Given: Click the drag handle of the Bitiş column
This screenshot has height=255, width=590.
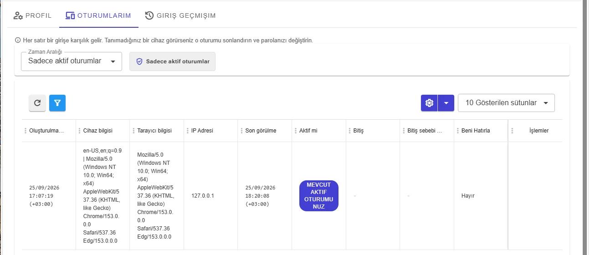Looking at the screenshot, I should coord(349,131).
